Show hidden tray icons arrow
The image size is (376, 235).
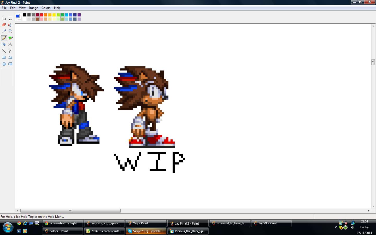(336, 227)
